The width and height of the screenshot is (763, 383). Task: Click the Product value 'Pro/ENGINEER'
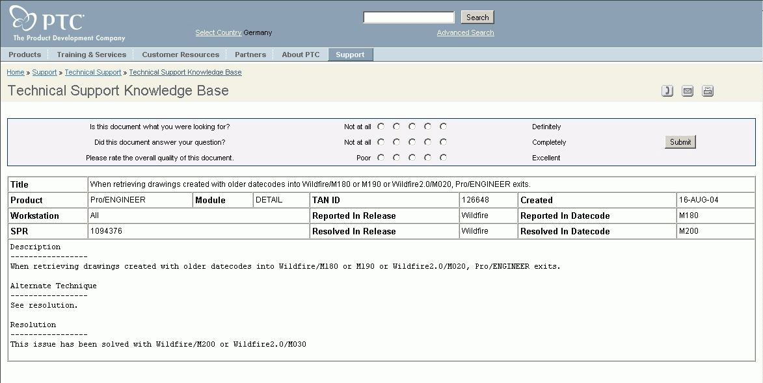click(x=118, y=200)
